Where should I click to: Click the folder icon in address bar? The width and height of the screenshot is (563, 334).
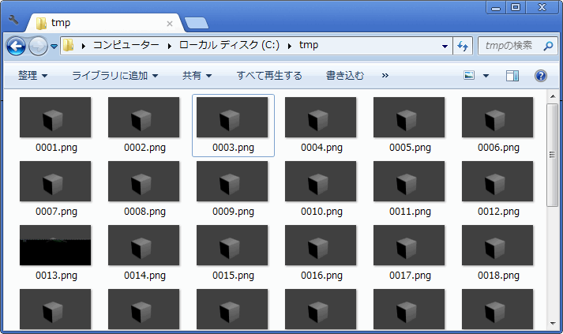point(68,45)
